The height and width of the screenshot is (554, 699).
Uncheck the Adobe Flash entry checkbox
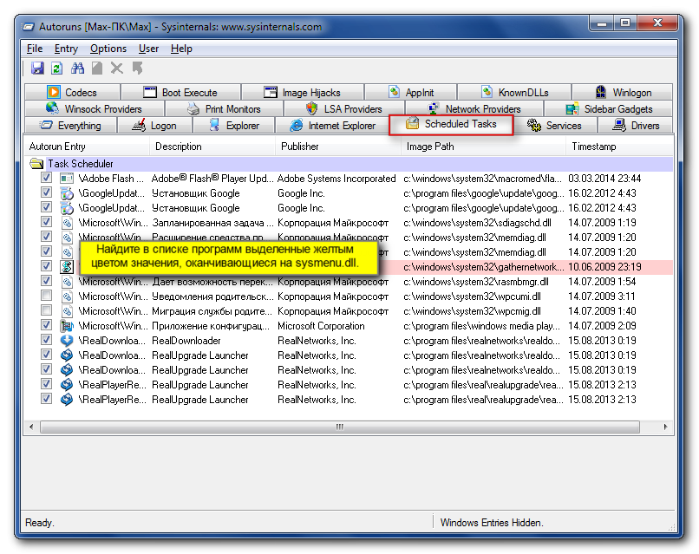[x=46, y=178]
